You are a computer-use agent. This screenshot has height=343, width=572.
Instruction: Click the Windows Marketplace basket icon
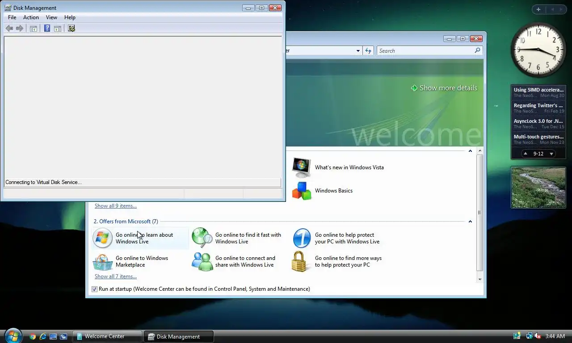(102, 261)
